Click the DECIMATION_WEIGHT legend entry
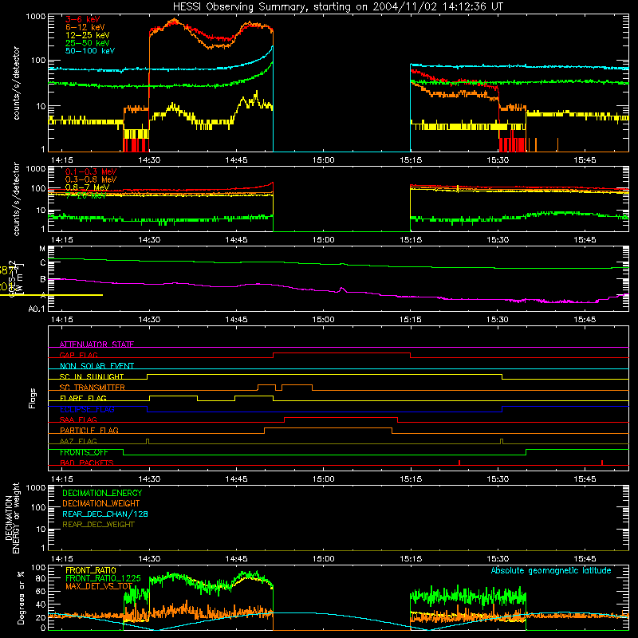The image size is (638, 638). tap(101, 503)
